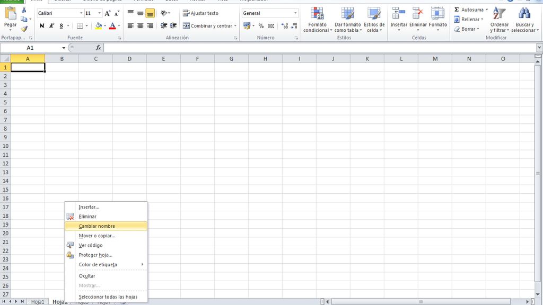Increase font size with the large A icon
This screenshot has height=305, width=543.
point(108,13)
